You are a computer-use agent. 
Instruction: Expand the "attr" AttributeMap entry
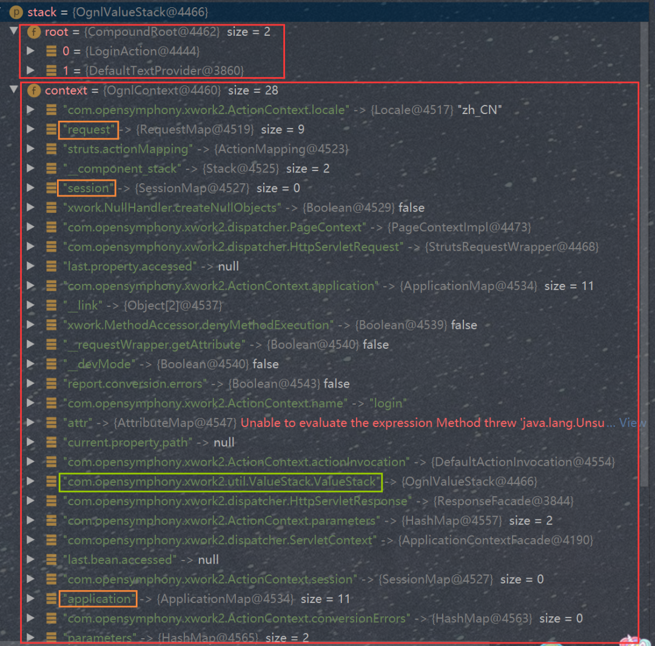tap(30, 422)
